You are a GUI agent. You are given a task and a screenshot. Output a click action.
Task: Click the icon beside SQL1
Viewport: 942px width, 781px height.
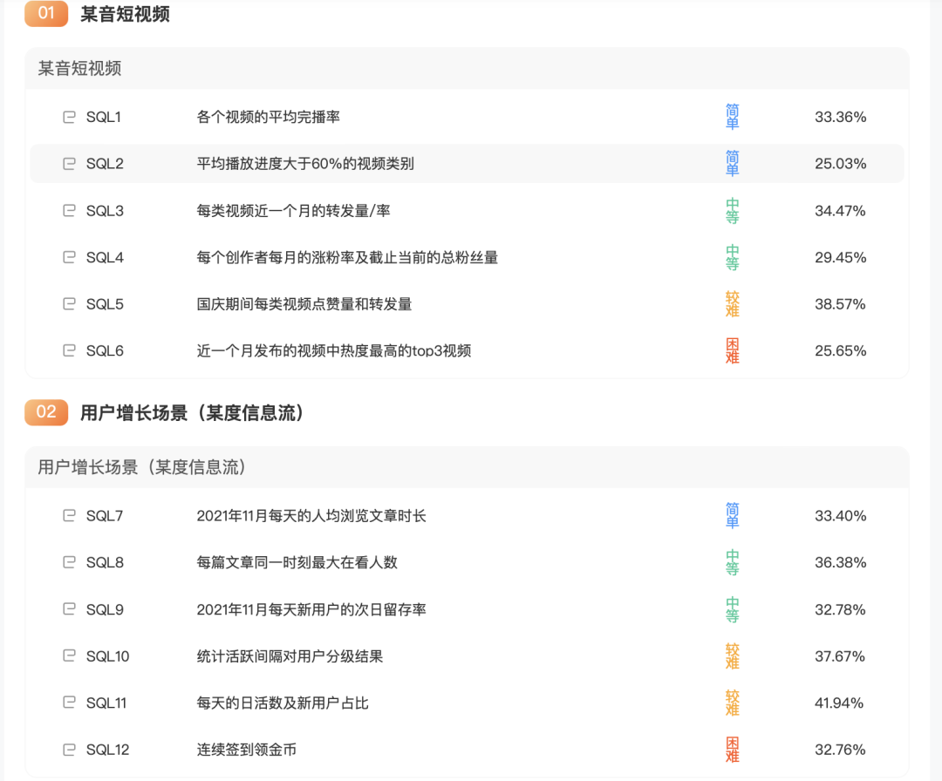click(x=69, y=117)
